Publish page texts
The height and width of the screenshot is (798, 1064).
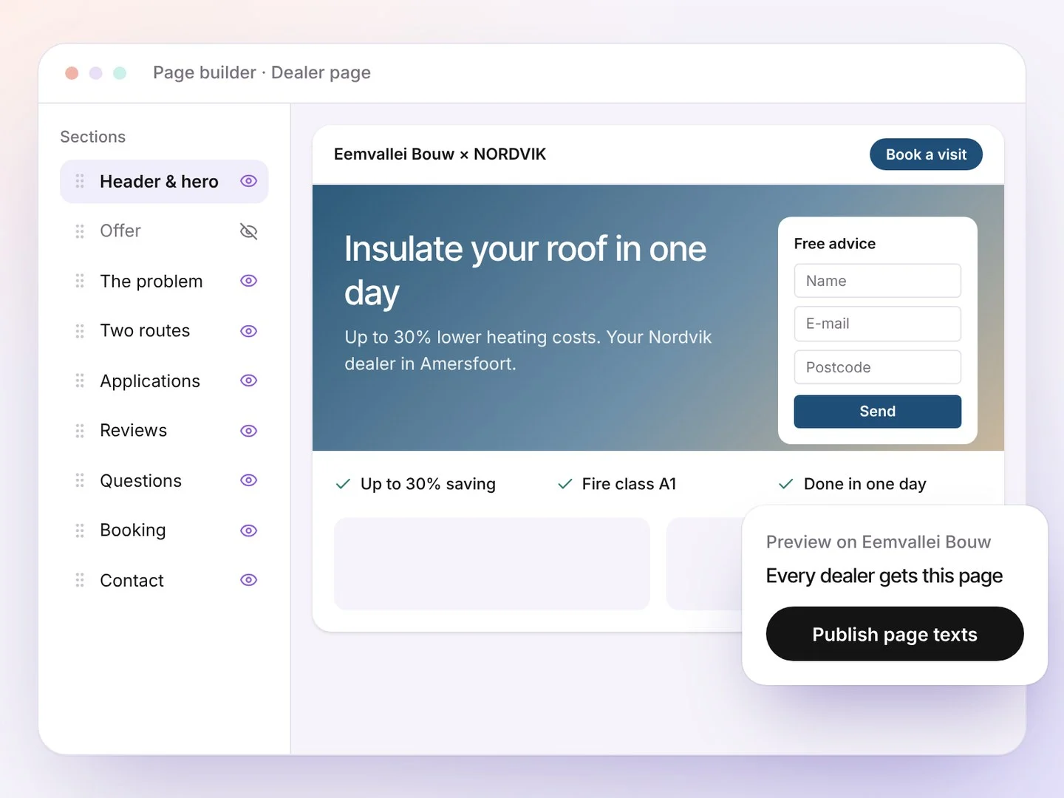(x=895, y=634)
